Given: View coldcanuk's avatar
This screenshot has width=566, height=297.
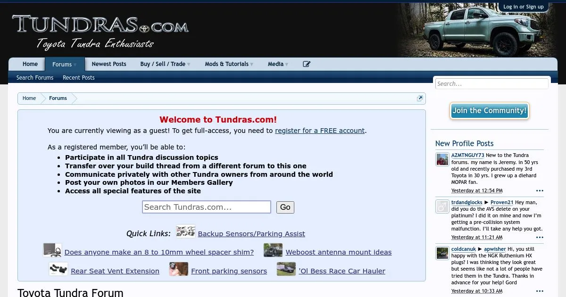Looking at the screenshot, I should tap(442, 253).
